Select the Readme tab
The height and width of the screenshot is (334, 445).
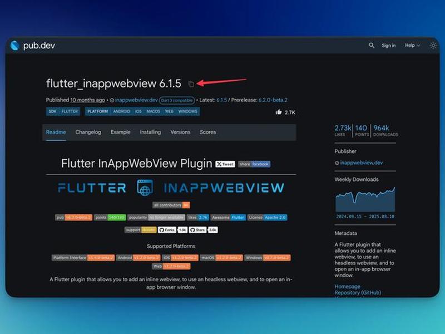point(56,132)
